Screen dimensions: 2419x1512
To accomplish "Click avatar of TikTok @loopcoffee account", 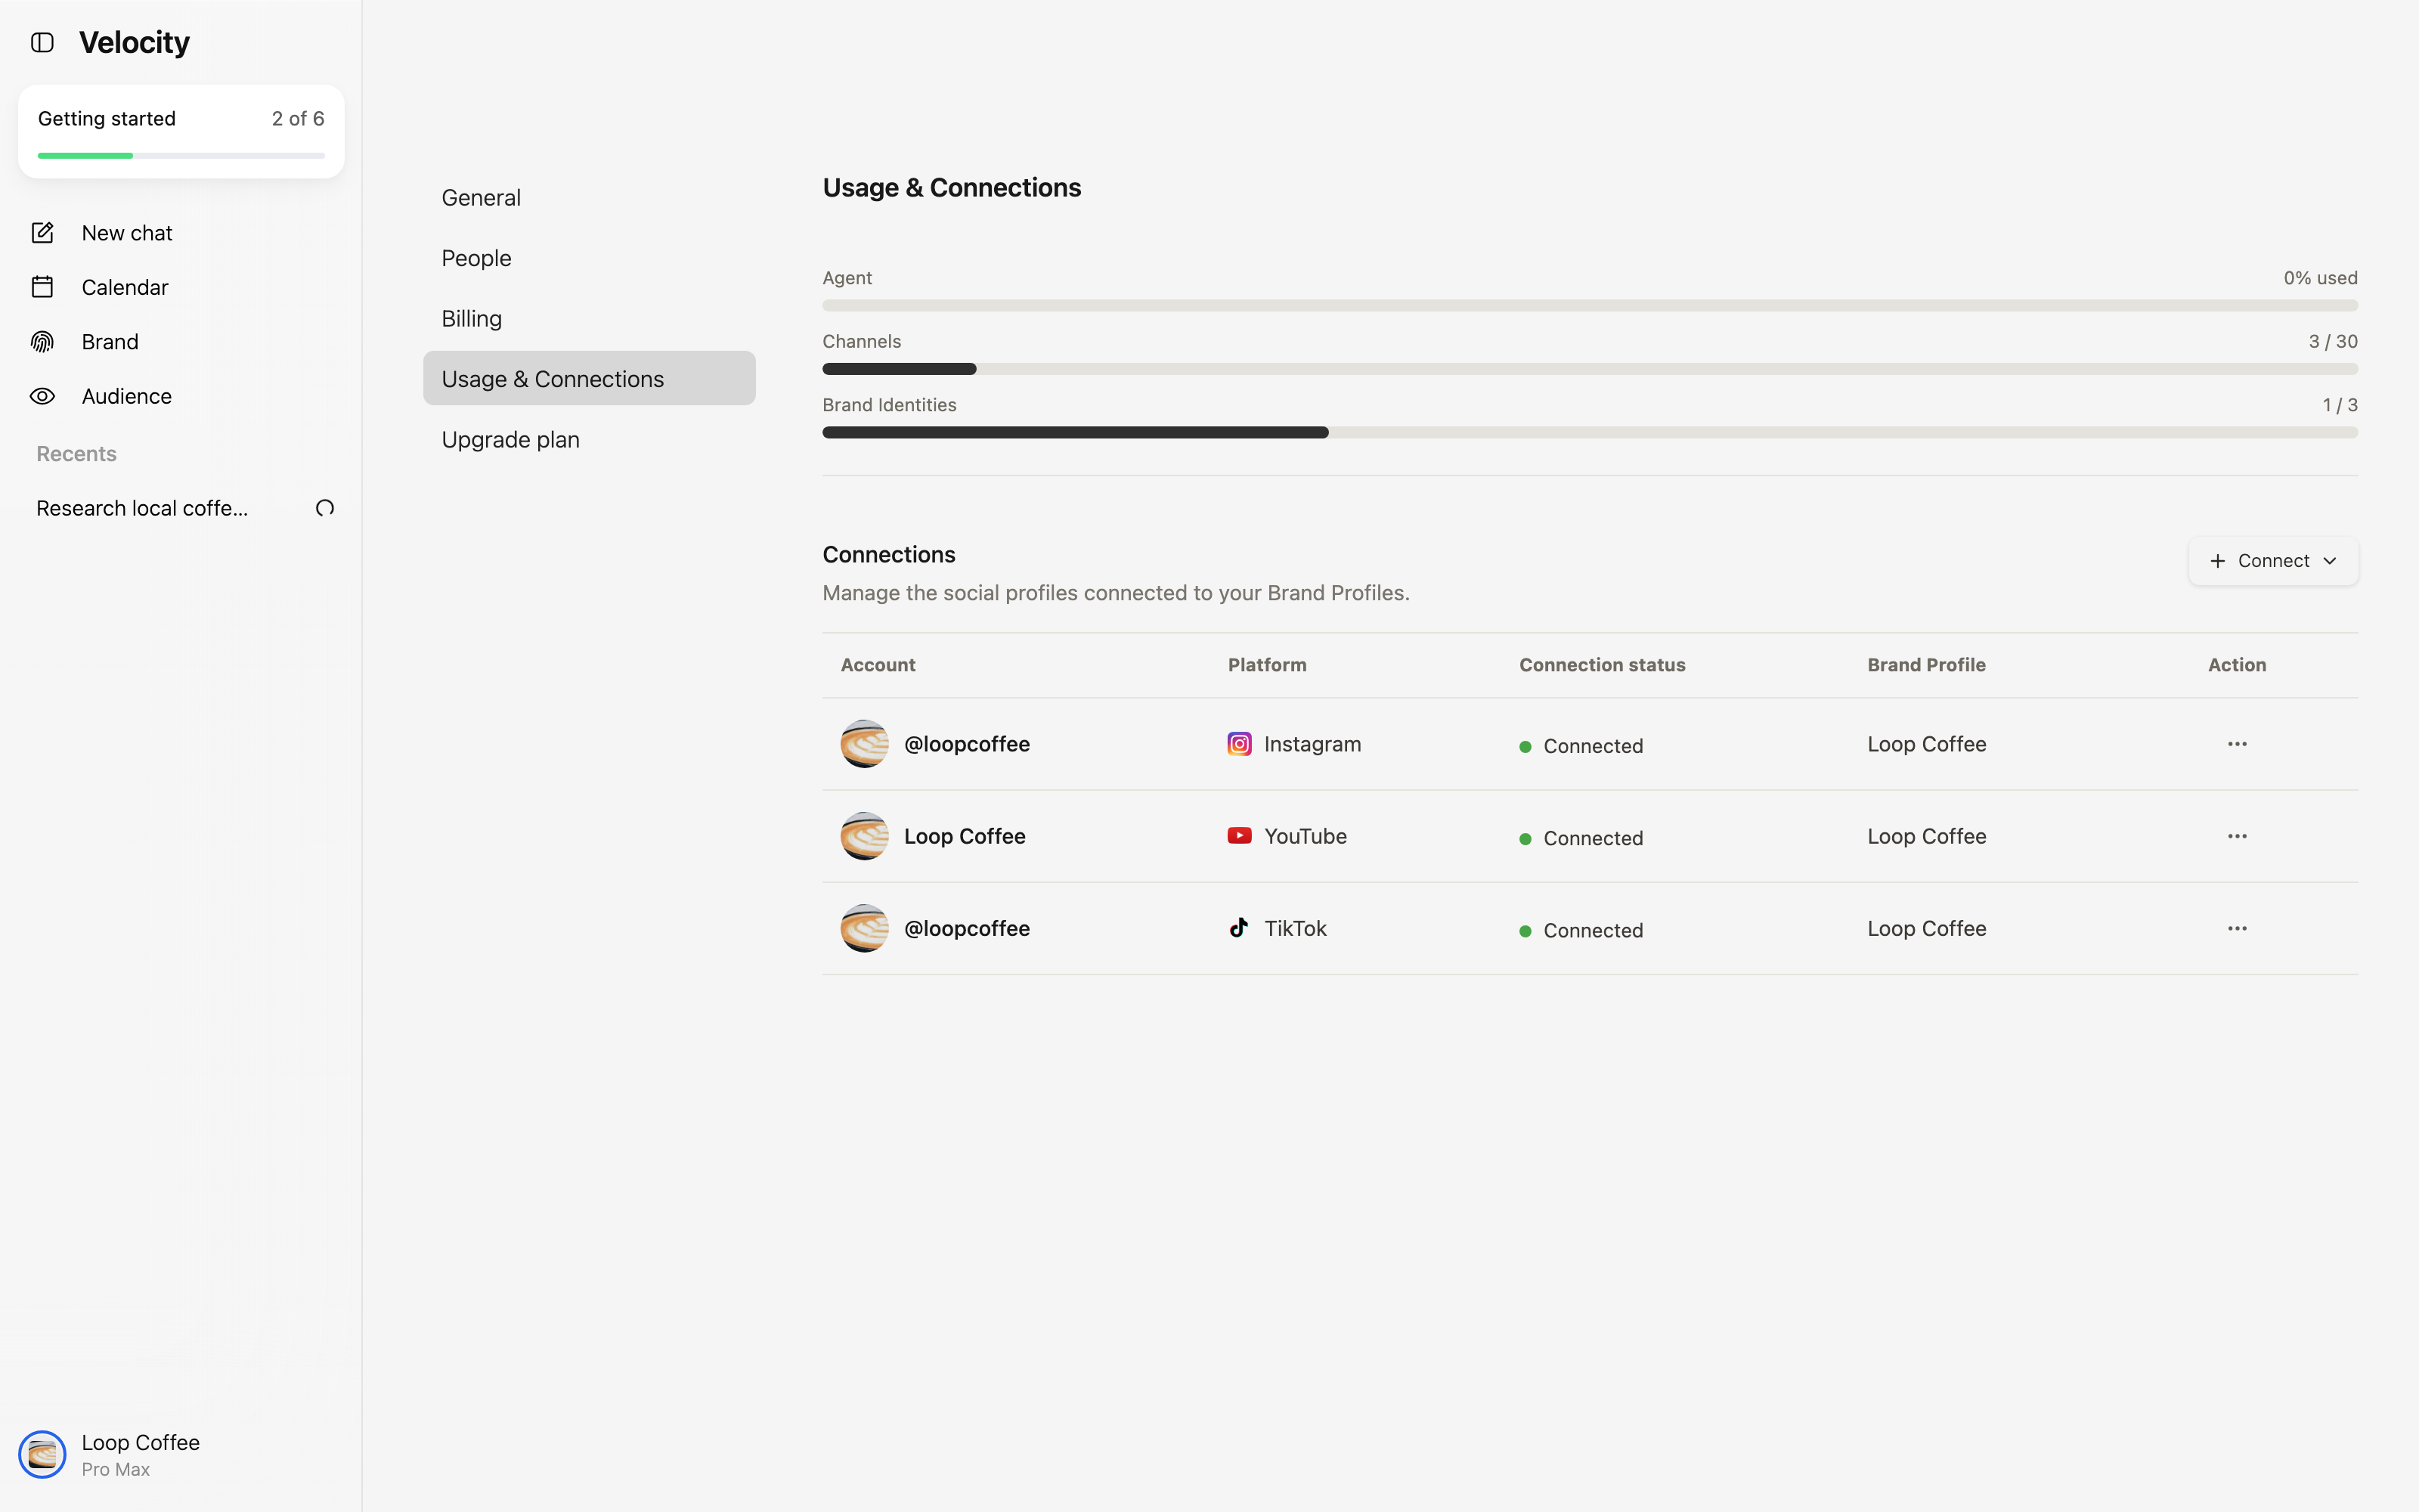I will click(865, 928).
